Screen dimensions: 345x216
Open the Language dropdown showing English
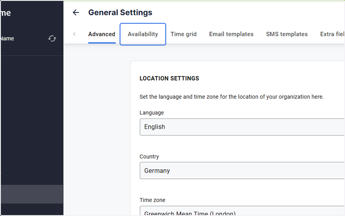point(242,127)
